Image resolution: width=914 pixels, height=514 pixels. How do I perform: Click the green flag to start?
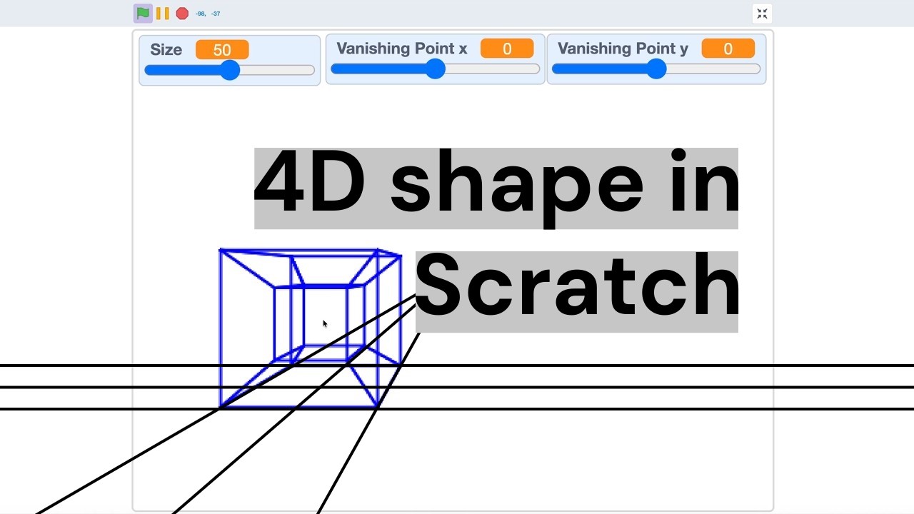tap(143, 14)
